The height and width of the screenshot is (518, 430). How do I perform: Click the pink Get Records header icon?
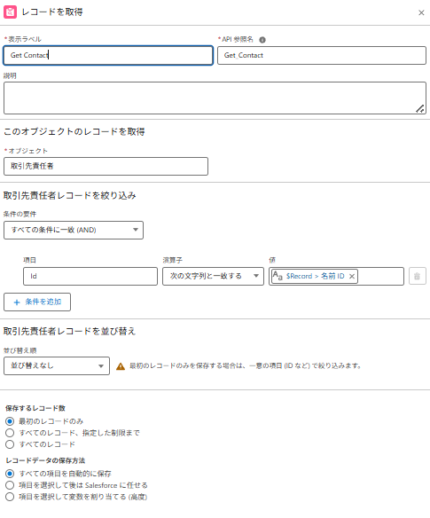click(x=11, y=12)
